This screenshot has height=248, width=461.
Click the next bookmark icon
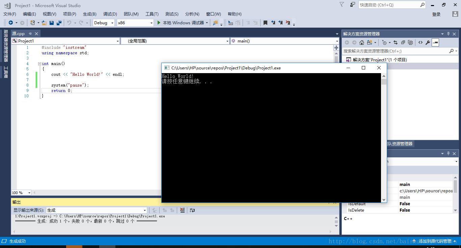[280, 23]
